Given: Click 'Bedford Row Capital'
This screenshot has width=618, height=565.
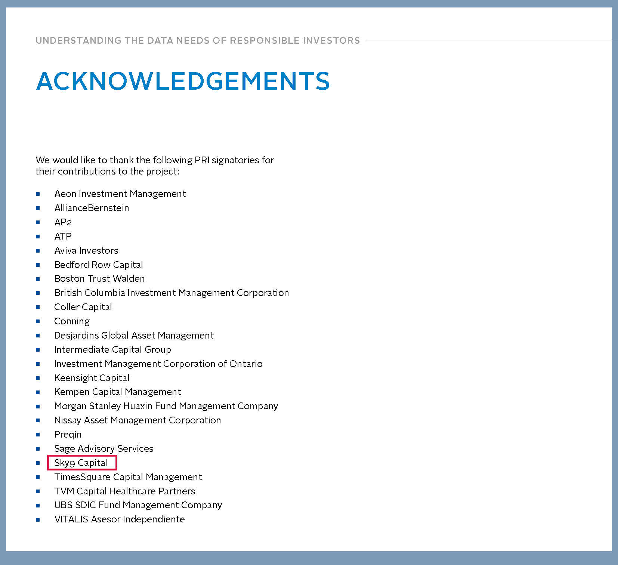Looking at the screenshot, I should [99, 265].
